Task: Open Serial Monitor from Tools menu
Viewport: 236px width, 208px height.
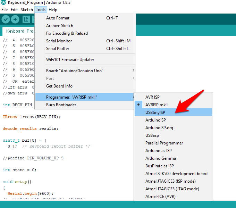Action: tap(85, 41)
